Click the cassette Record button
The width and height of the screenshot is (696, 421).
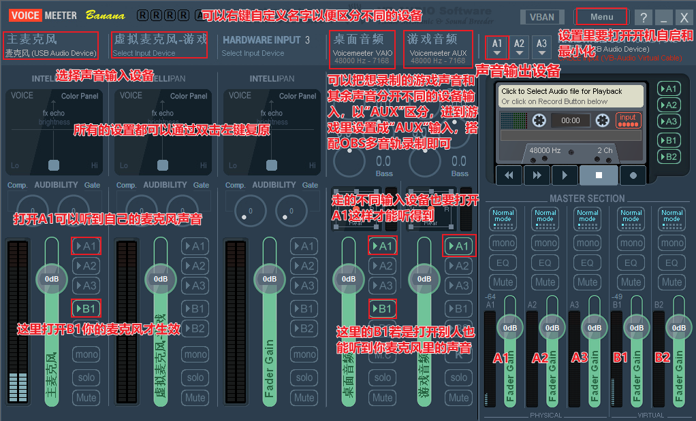(633, 175)
